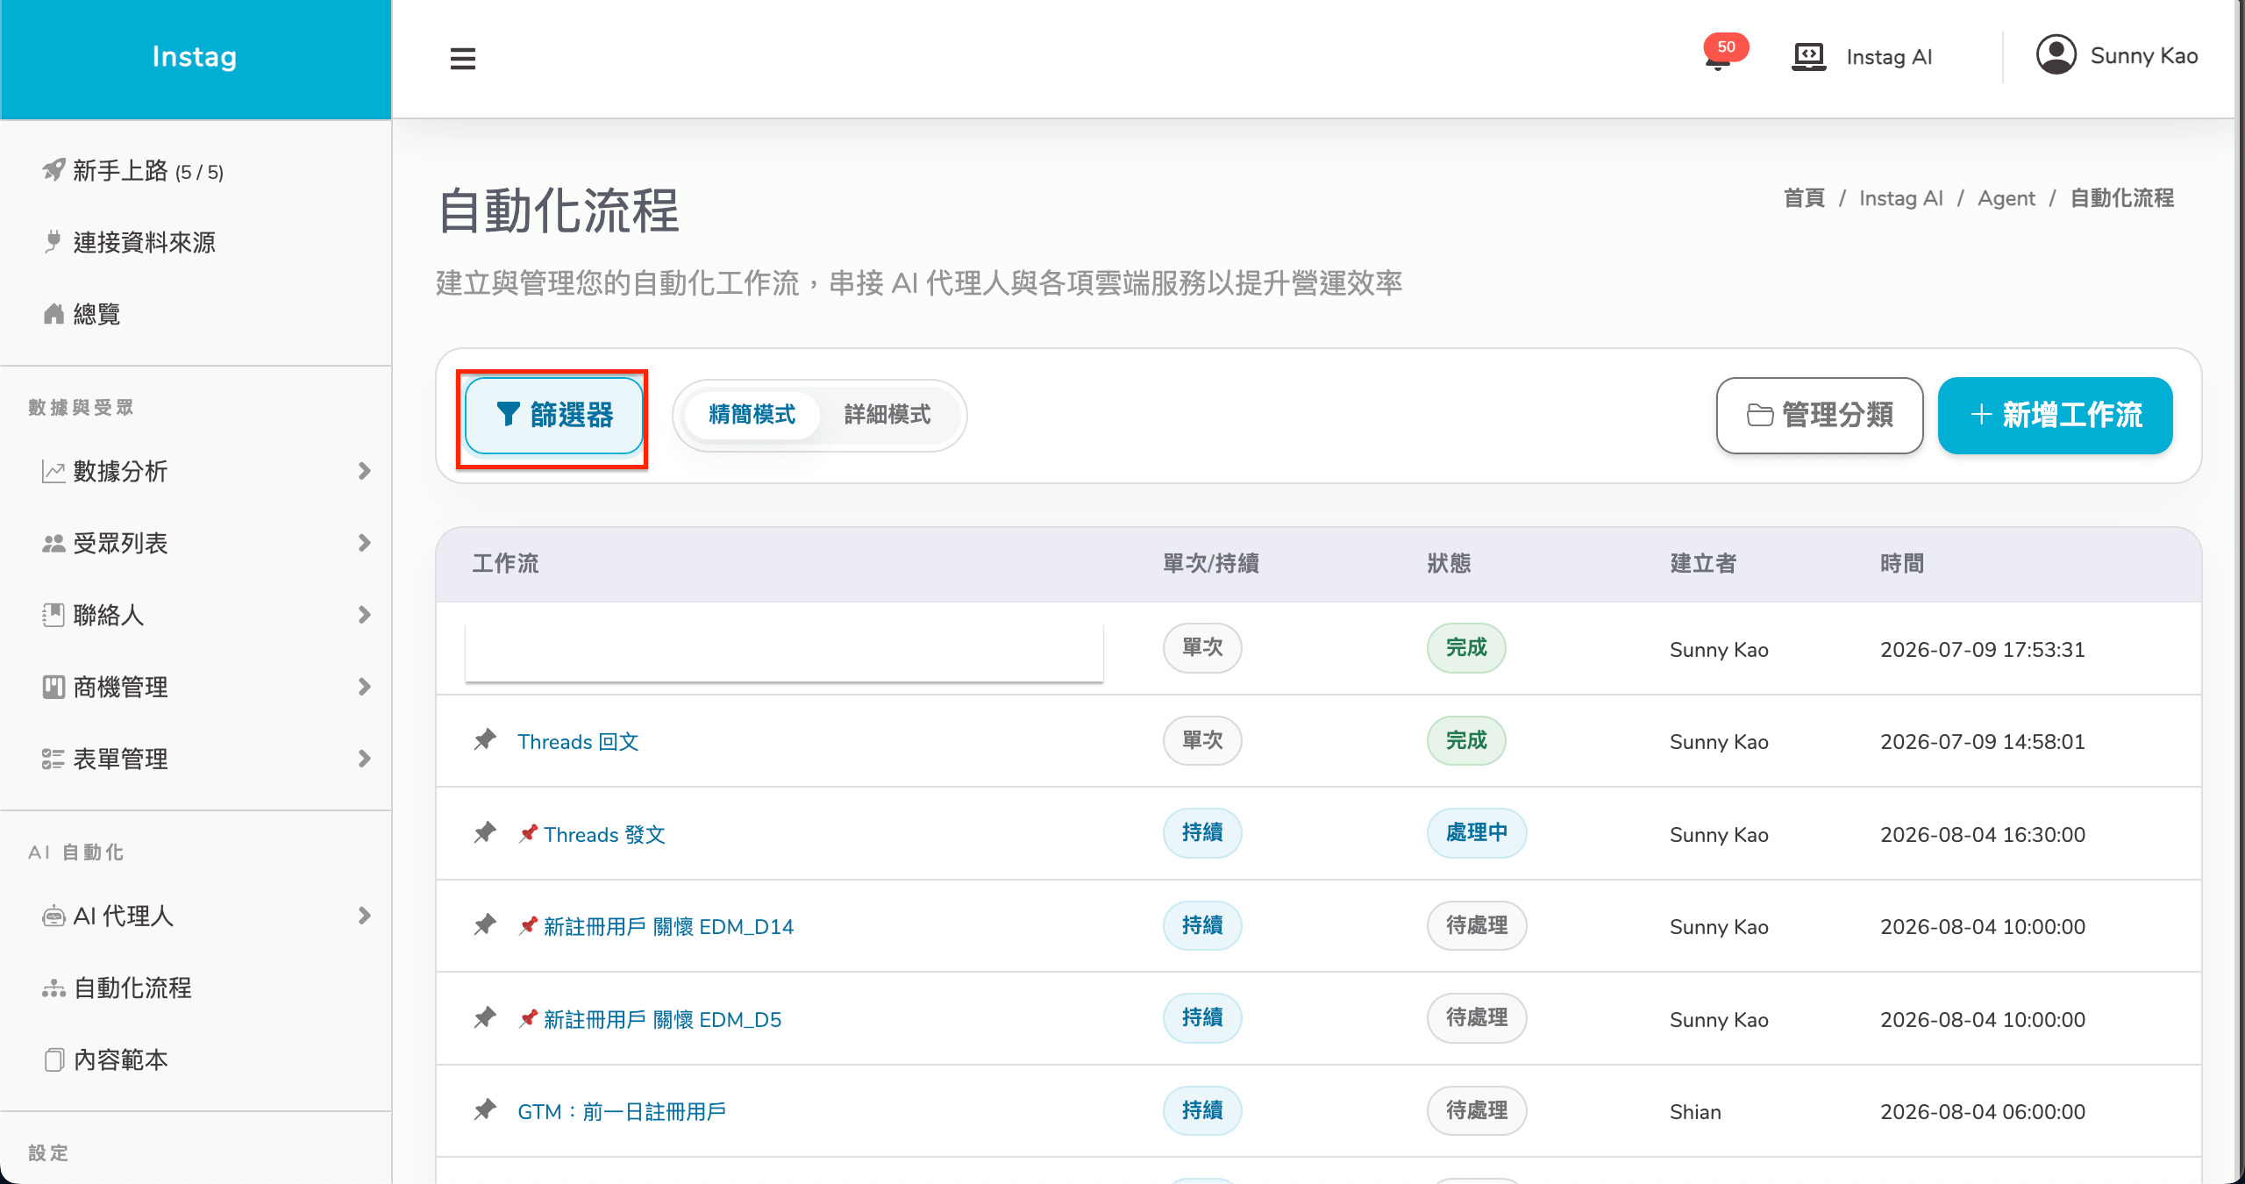2245x1184 pixels.
Task: Click 首頁 in the breadcrumb
Action: (1804, 198)
